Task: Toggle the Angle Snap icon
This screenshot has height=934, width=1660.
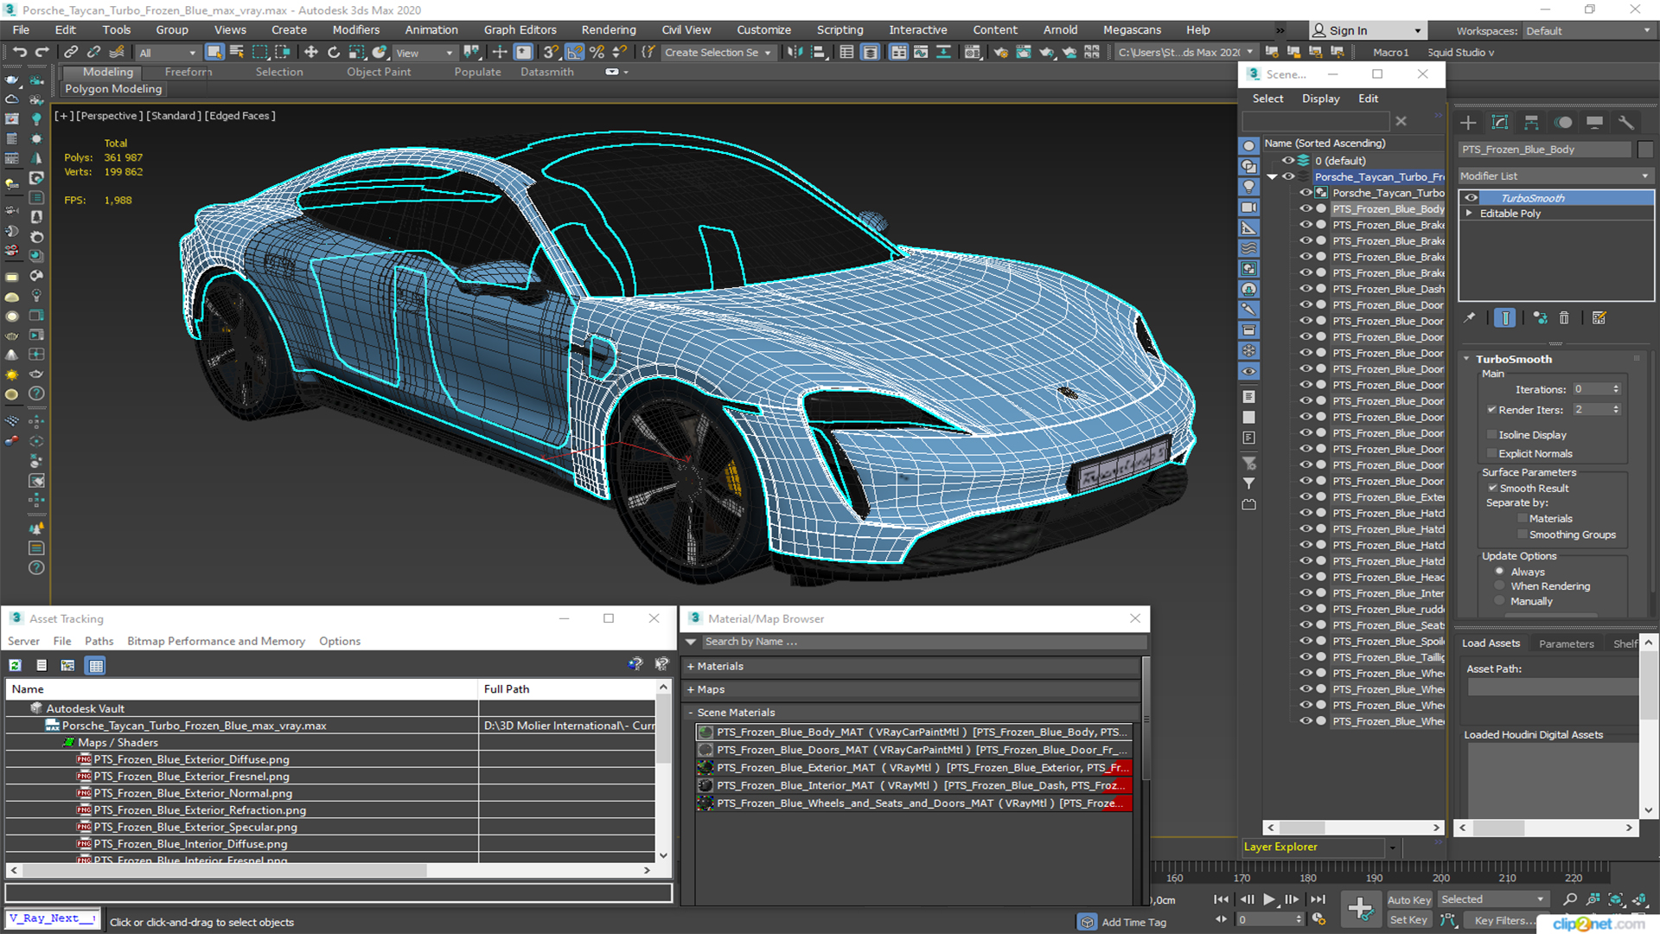Action: pyautogui.click(x=575, y=53)
